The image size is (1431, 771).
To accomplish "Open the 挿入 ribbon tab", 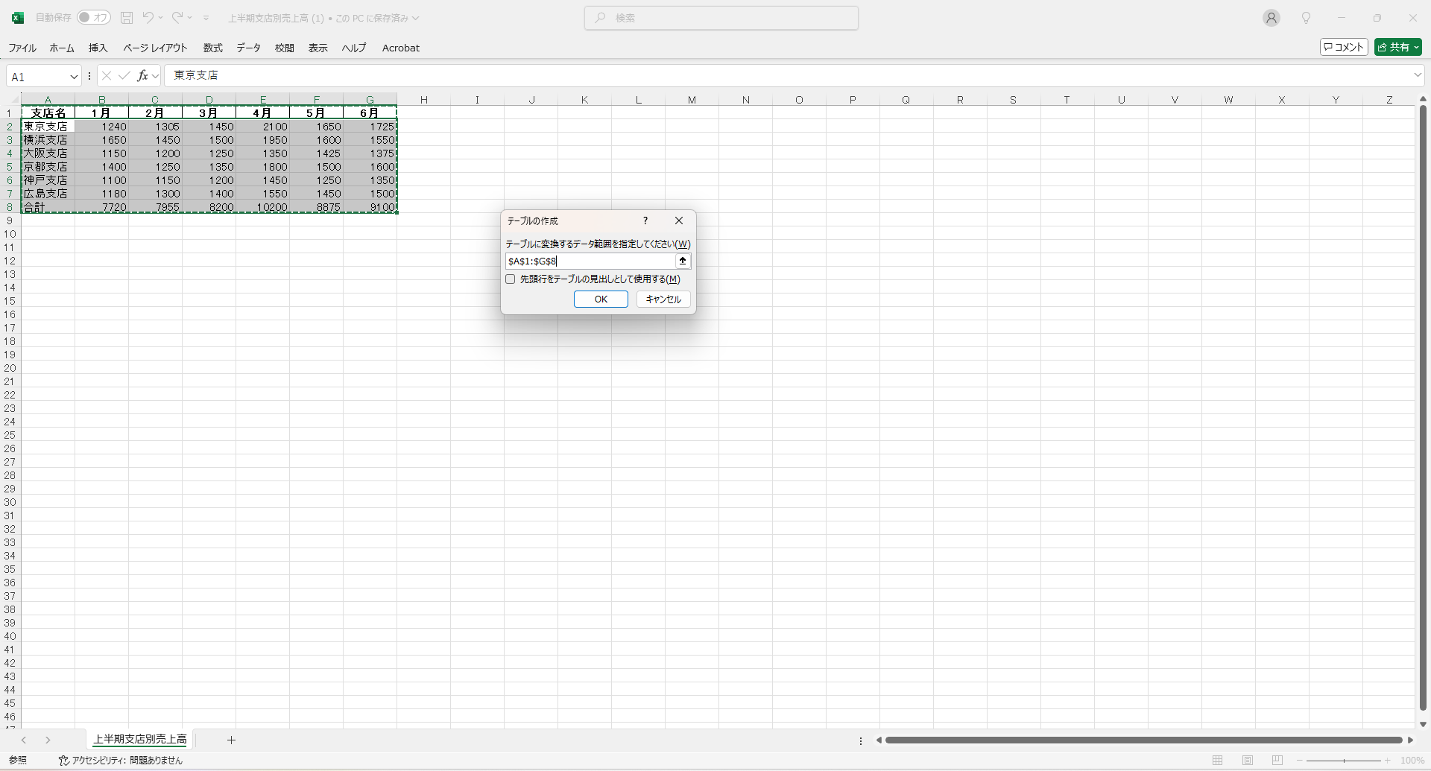I will [98, 48].
